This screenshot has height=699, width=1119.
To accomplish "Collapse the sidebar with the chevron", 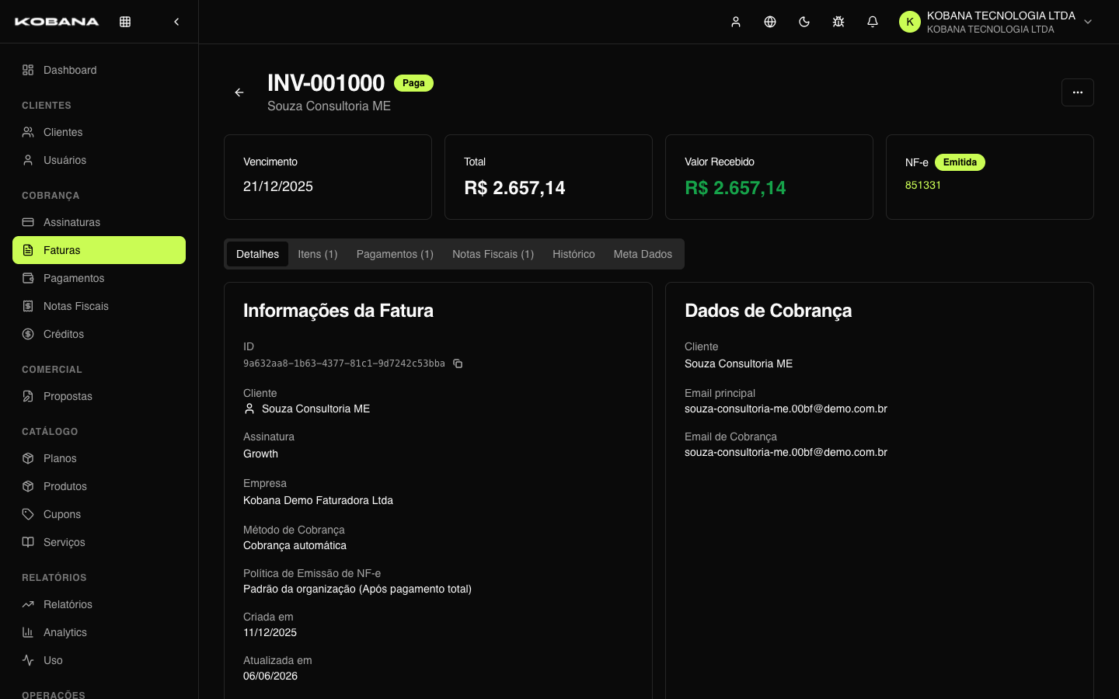I will 176,22.
